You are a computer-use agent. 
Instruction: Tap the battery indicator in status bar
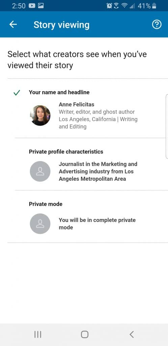[x=154, y=6]
